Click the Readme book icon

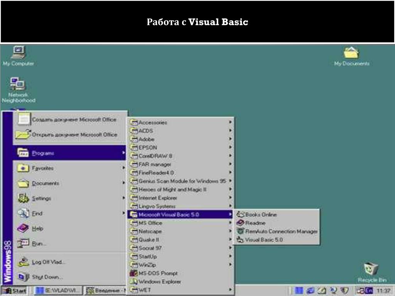coord(240,223)
